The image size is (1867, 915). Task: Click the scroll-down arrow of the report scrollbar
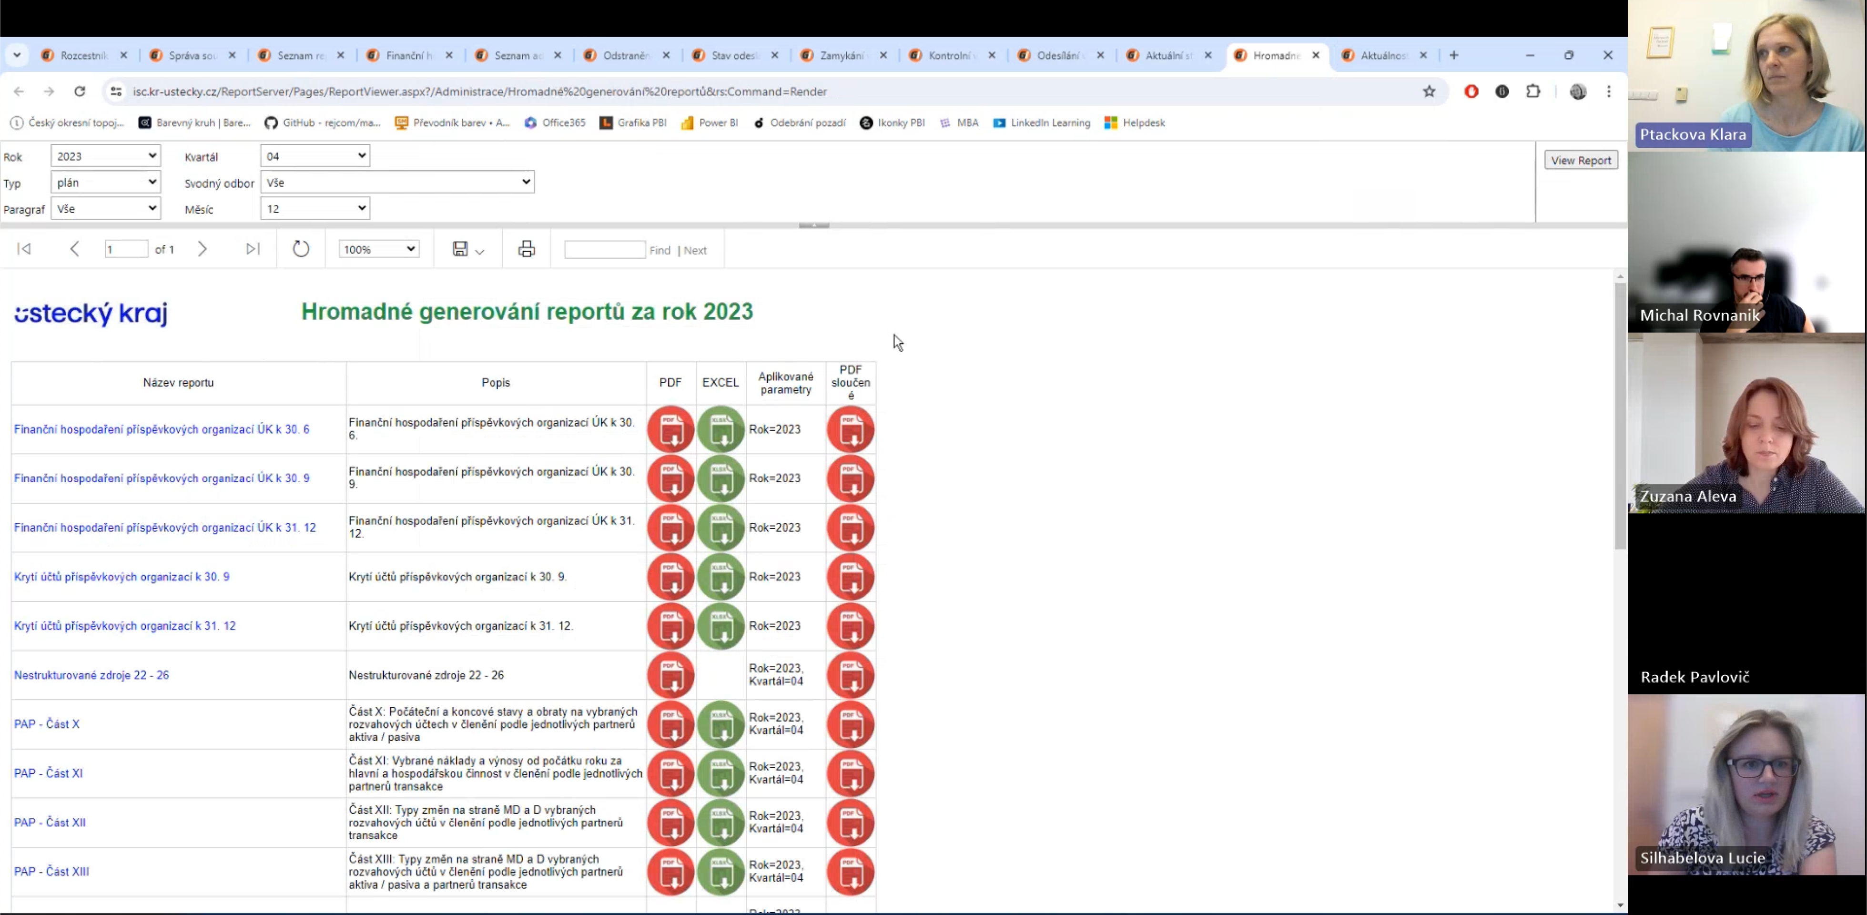point(1620,905)
